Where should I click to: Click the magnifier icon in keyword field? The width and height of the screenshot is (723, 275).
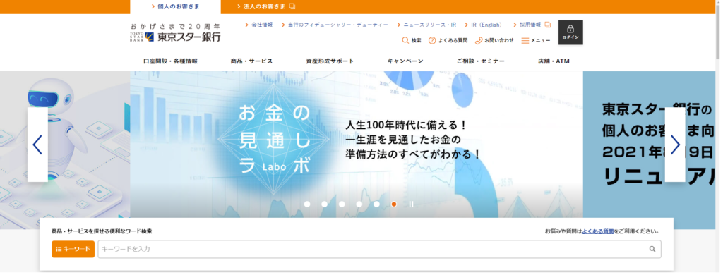click(652, 249)
